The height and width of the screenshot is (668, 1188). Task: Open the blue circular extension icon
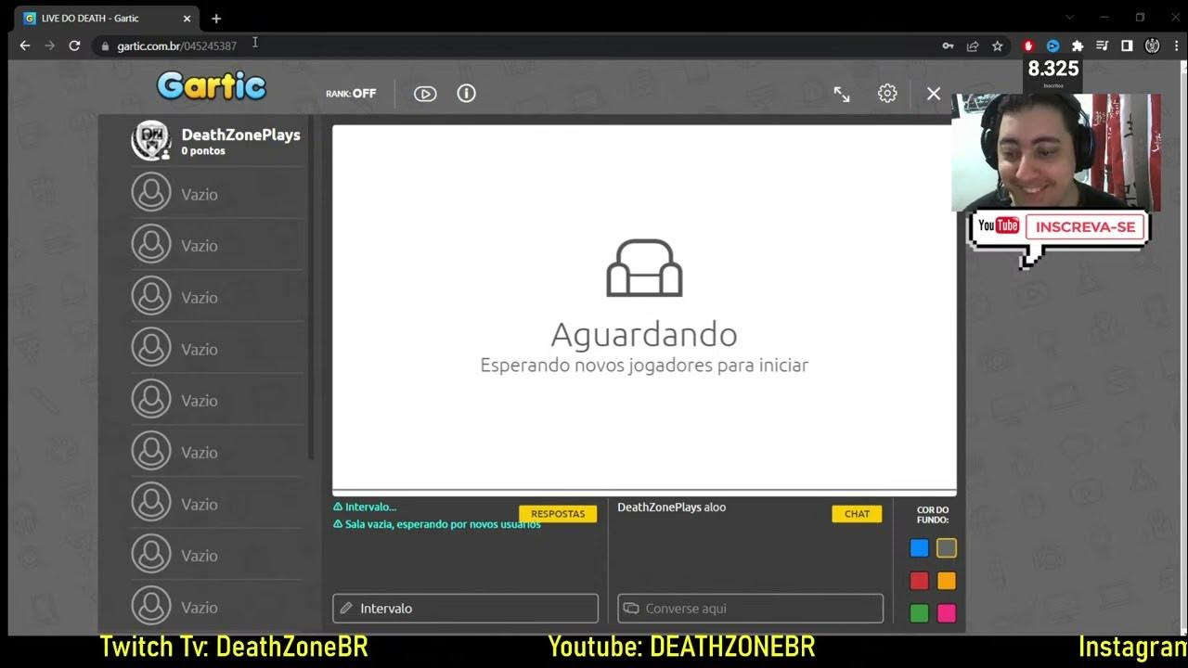[x=1052, y=45]
